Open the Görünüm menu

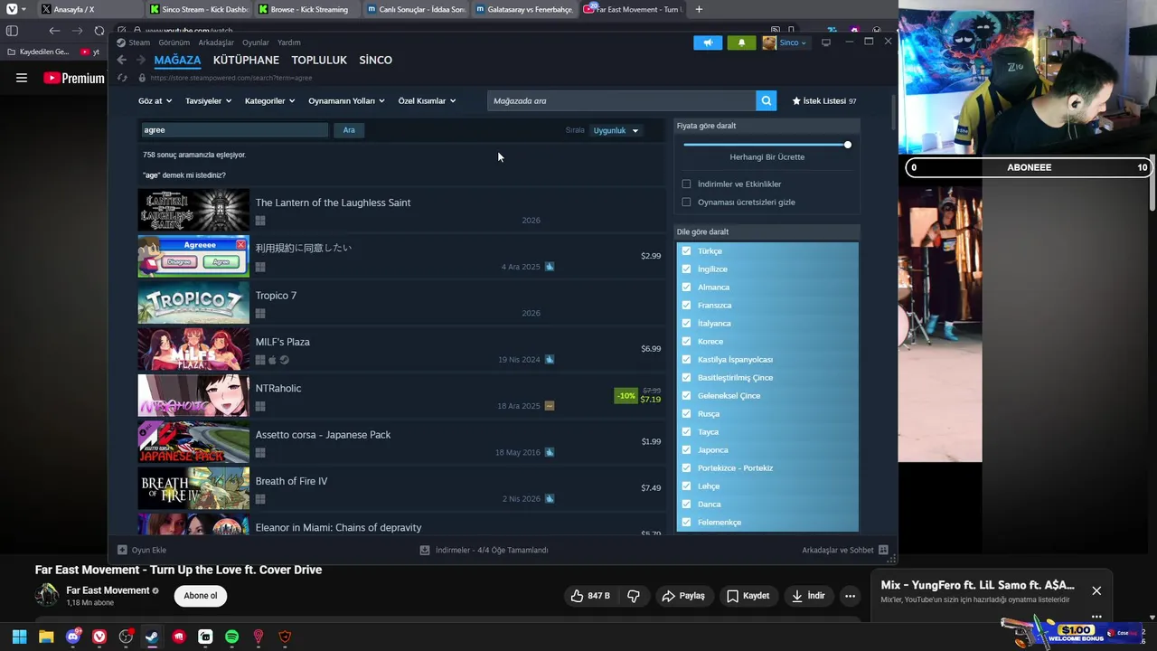click(x=174, y=42)
